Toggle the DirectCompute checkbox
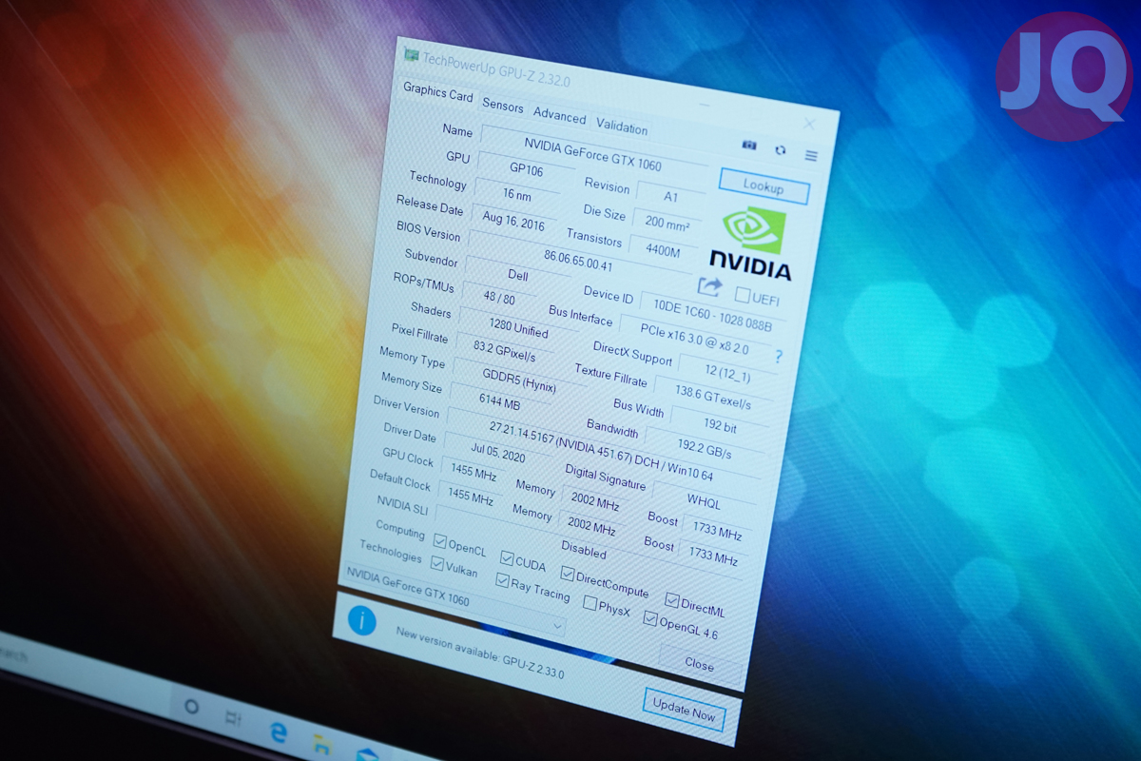Screen dimensions: 1141x761 (x=568, y=574)
